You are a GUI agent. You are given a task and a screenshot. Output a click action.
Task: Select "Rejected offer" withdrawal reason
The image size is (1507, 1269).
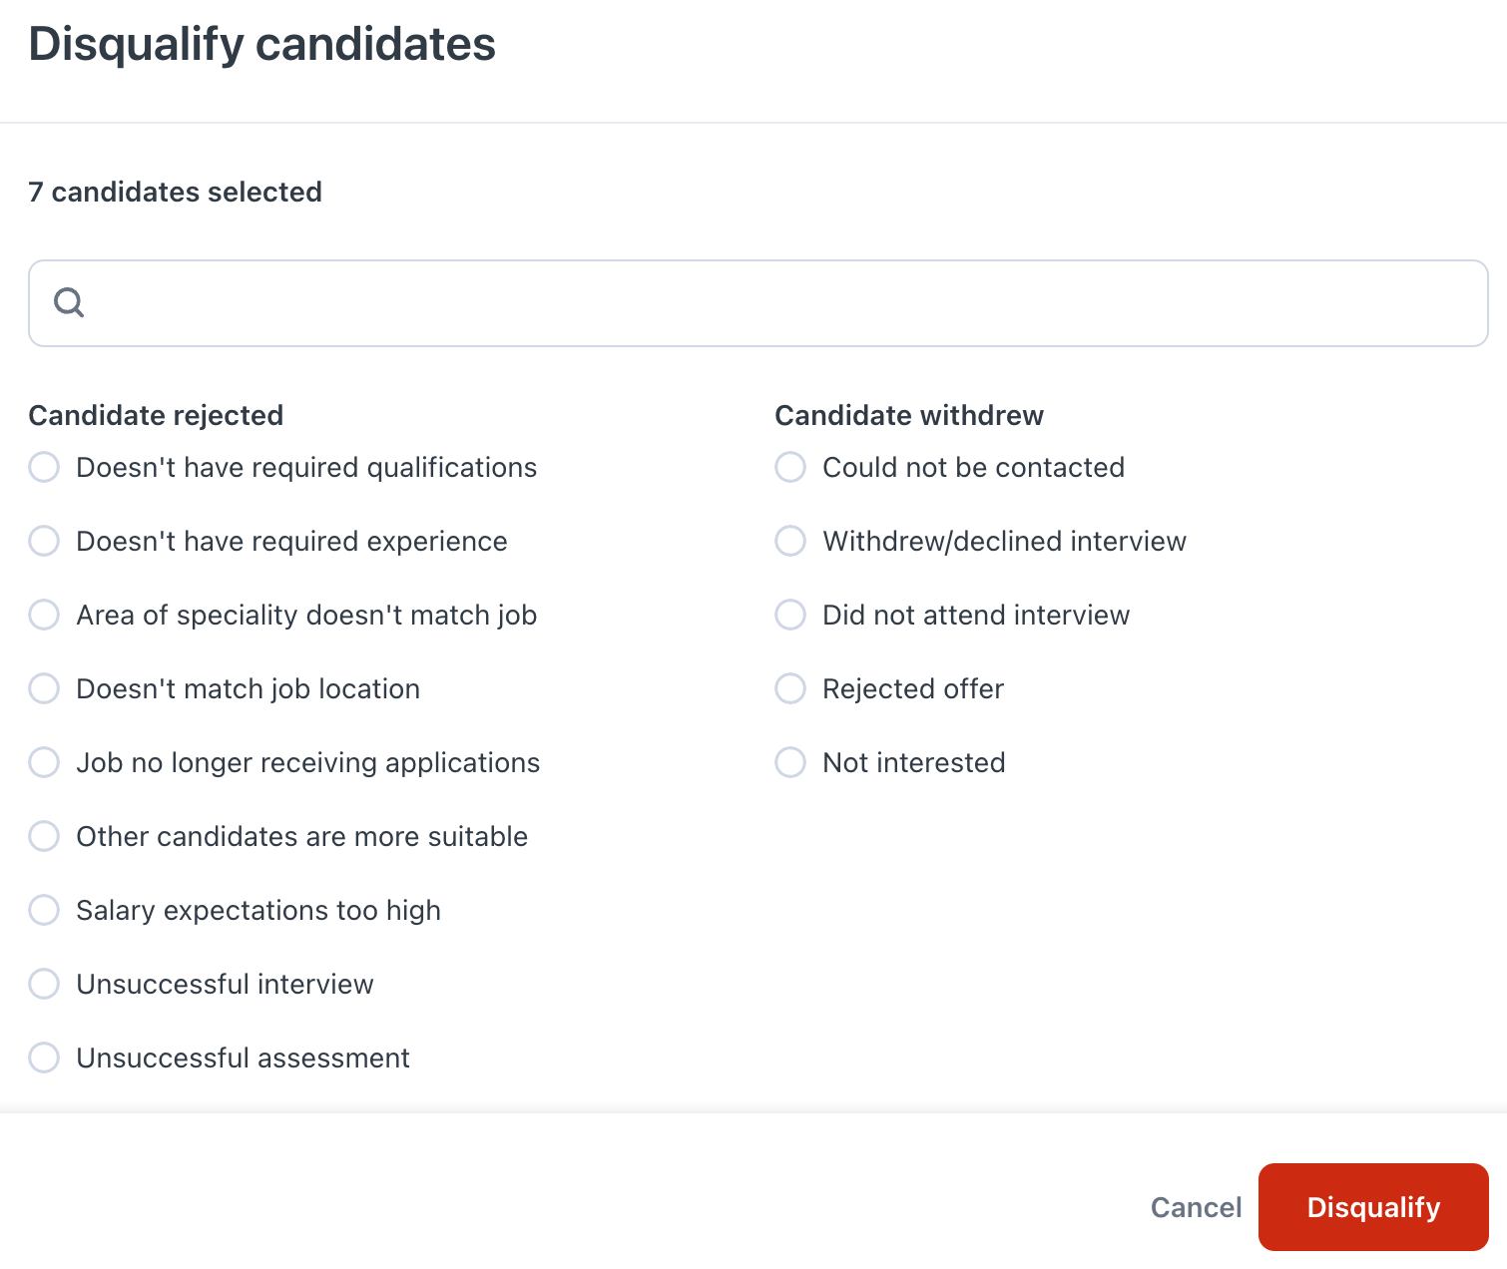(x=790, y=688)
